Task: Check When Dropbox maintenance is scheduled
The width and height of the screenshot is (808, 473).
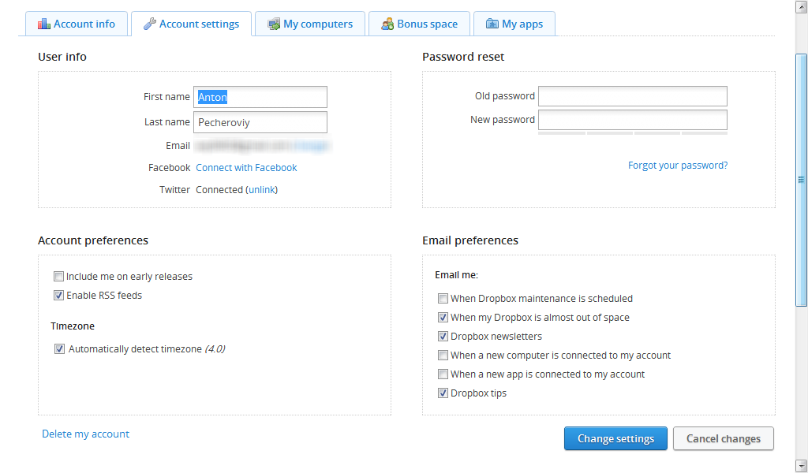Action: [x=443, y=299]
